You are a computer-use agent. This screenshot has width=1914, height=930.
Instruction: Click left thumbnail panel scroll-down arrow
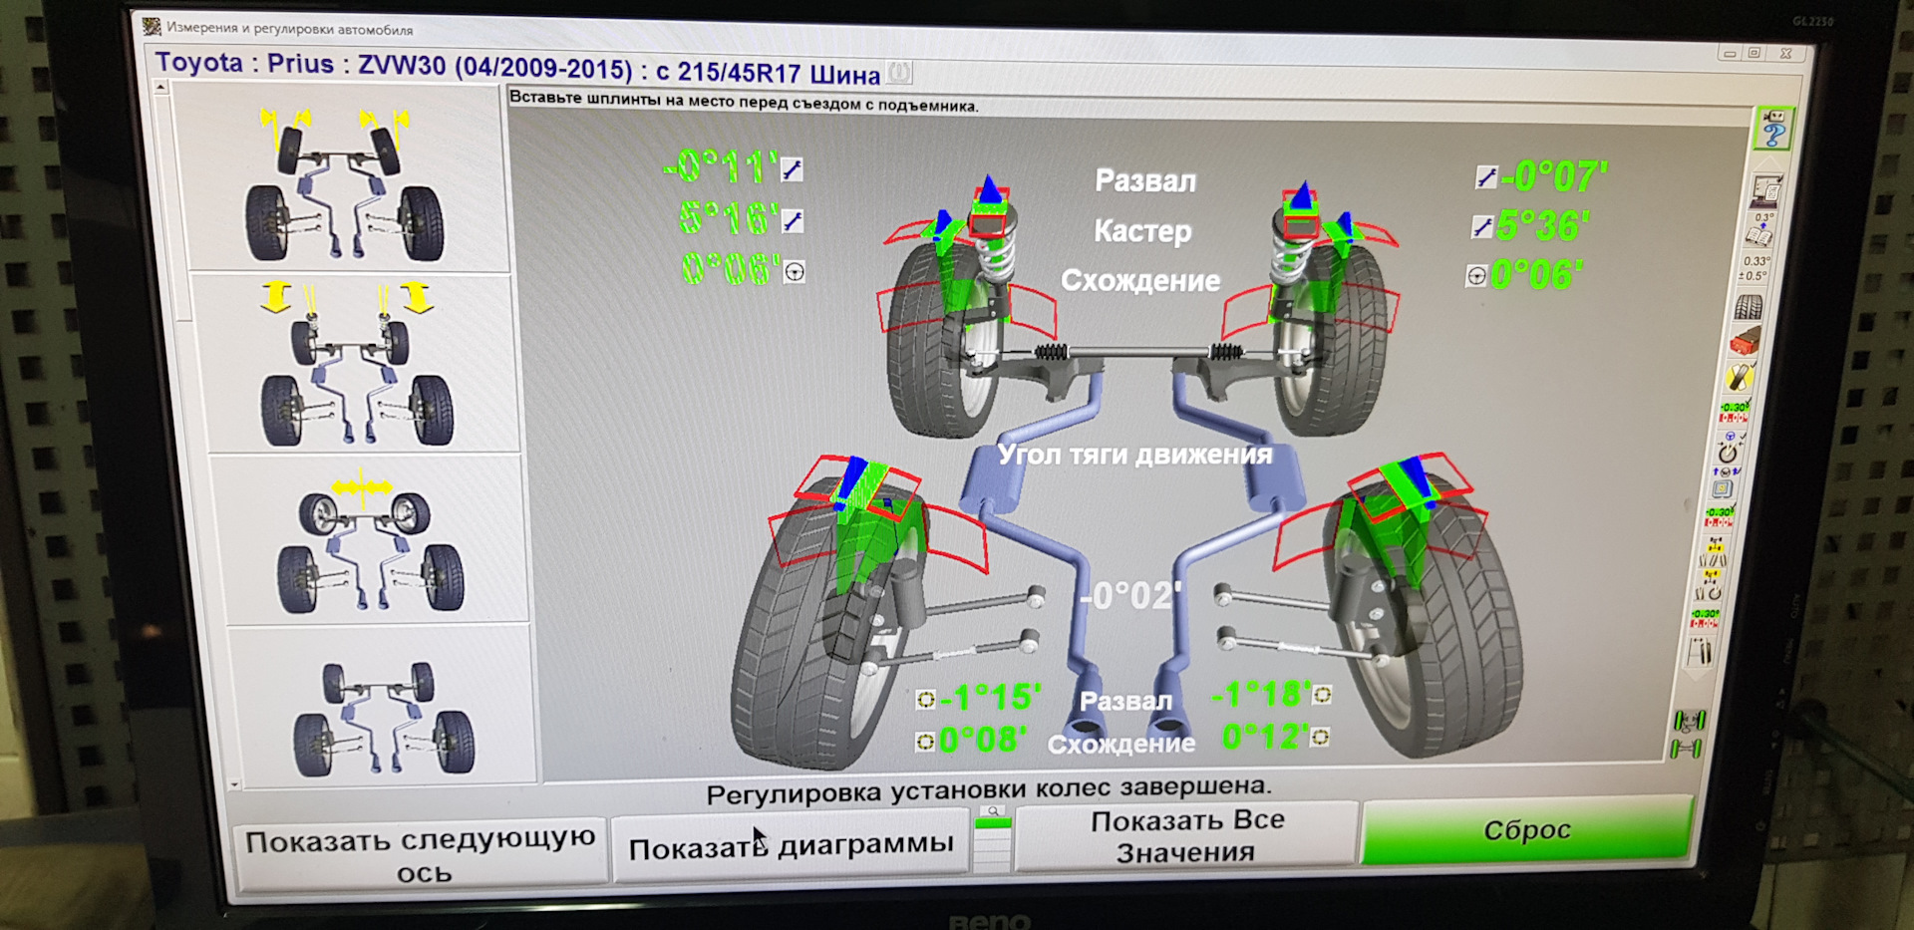234,784
